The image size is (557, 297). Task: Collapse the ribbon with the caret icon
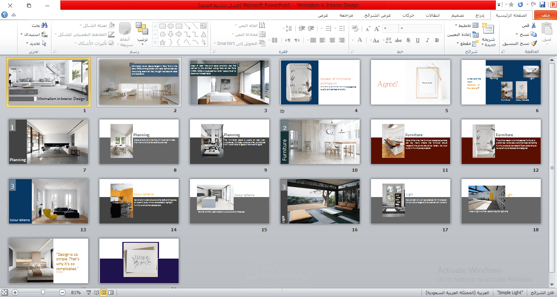tap(13, 15)
